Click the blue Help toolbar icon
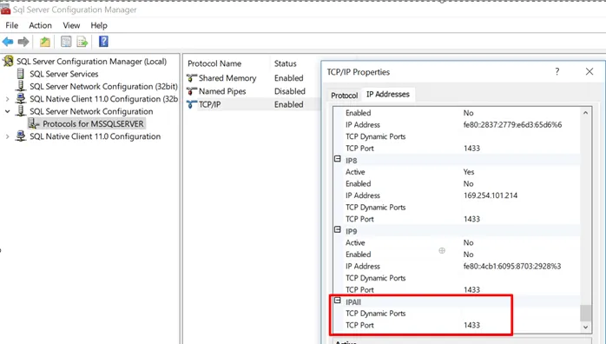606x344 pixels. [103, 42]
